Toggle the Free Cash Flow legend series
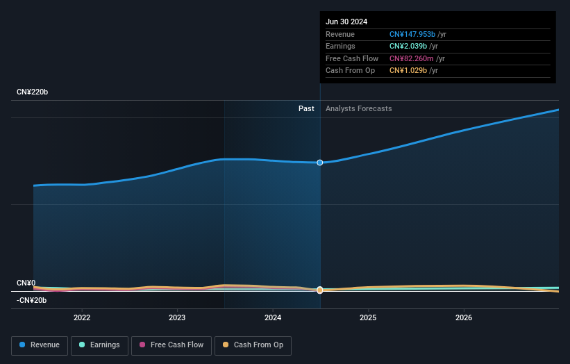 click(171, 345)
